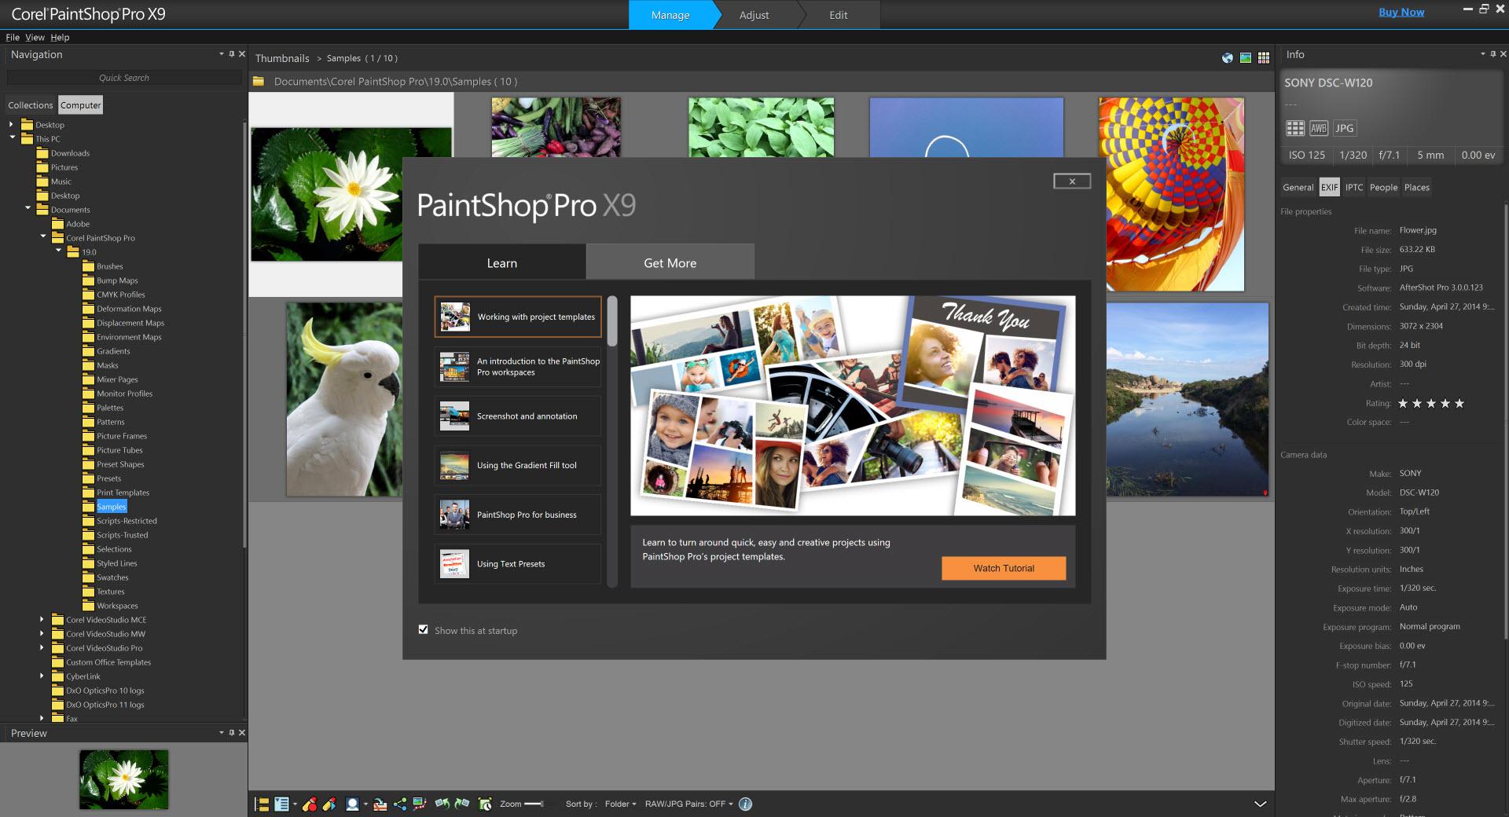Click the Rotate Left icon

[x=442, y=804]
